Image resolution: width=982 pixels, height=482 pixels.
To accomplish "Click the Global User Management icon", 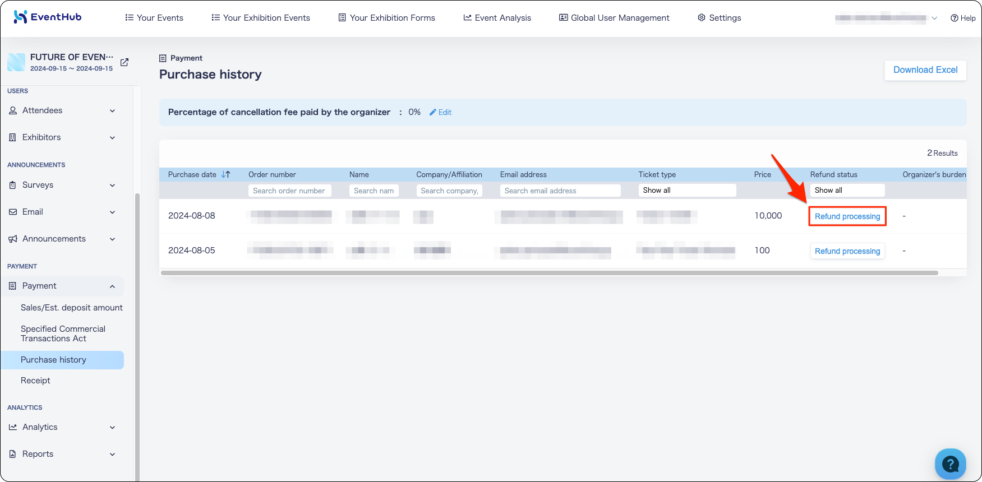I will click(564, 17).
